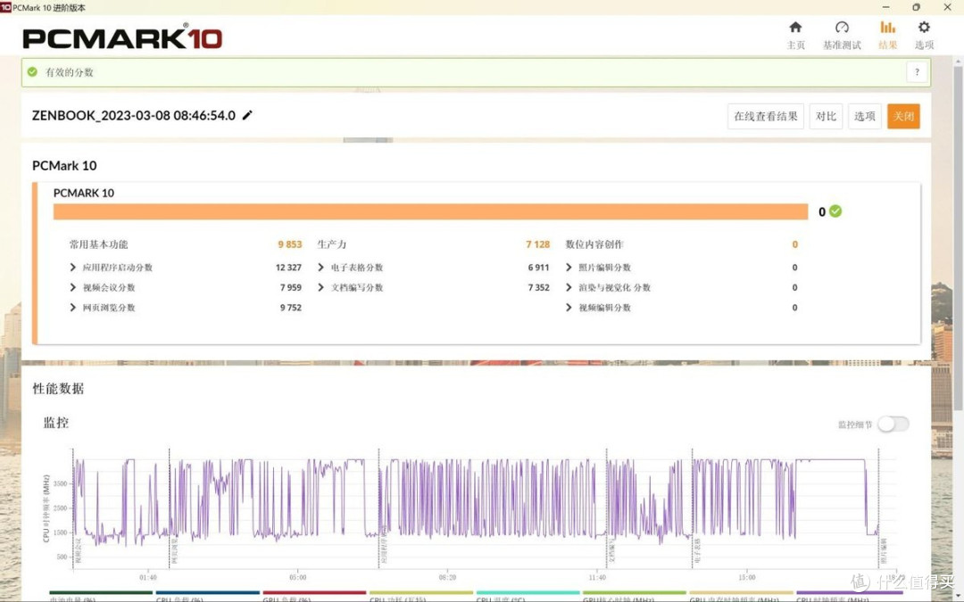This screenshot has width=964, height=602.
Task: Click the orange PCMark 10 score bar
Action: 430,211
